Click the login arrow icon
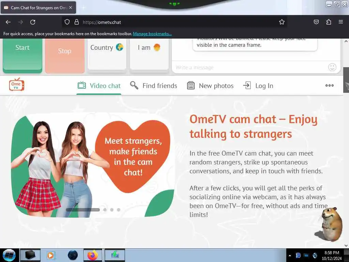Viewport: 349px width, 262px height. click(x=247, y=85)
